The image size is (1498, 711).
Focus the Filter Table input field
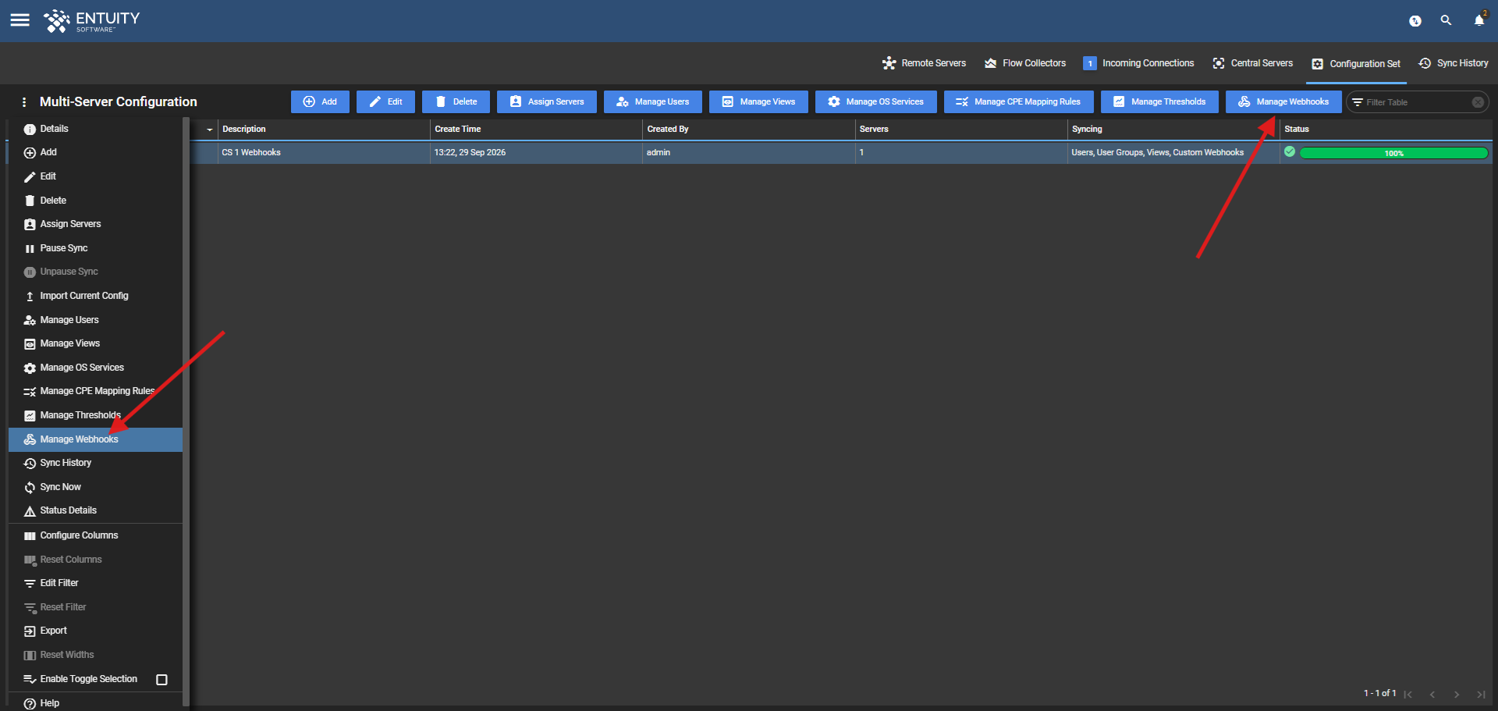[1417, 102]
